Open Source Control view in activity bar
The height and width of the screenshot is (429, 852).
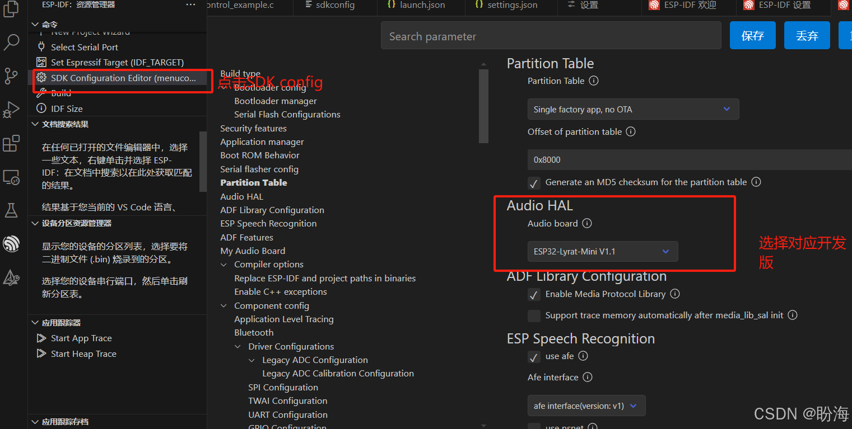(11, 76)
